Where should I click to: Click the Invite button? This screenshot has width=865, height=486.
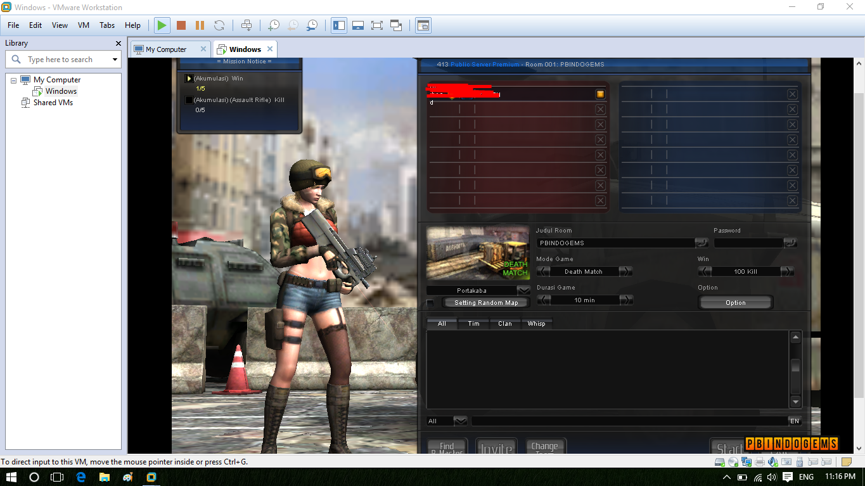496,446
